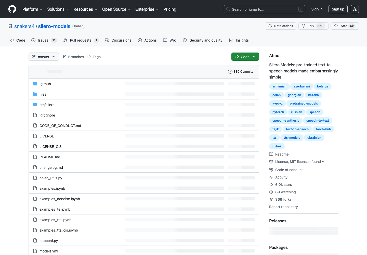Image resolution: width=367 pixels, height=255 pixels.
Task: Open the header settings sliders icon
Action: (x=355, y=9)
